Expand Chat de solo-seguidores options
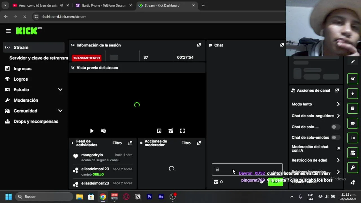The height and width of the screenshot is (203, 361). coord(338,116)
